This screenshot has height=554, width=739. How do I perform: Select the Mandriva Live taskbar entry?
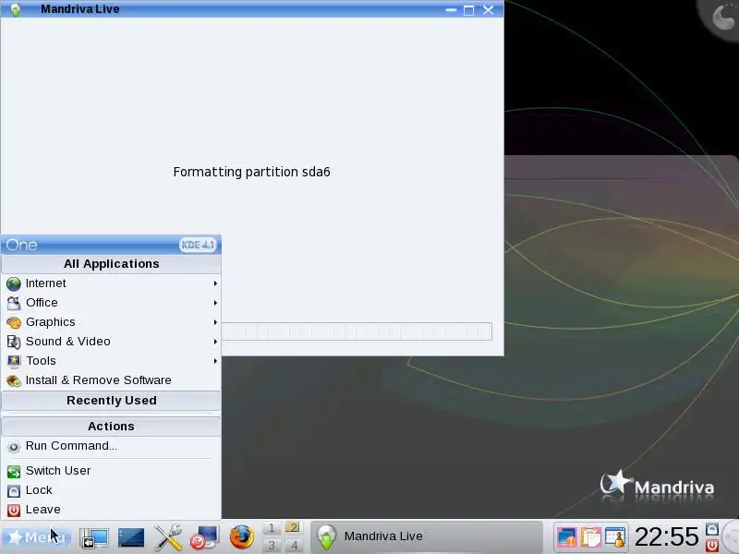point(427,536)
